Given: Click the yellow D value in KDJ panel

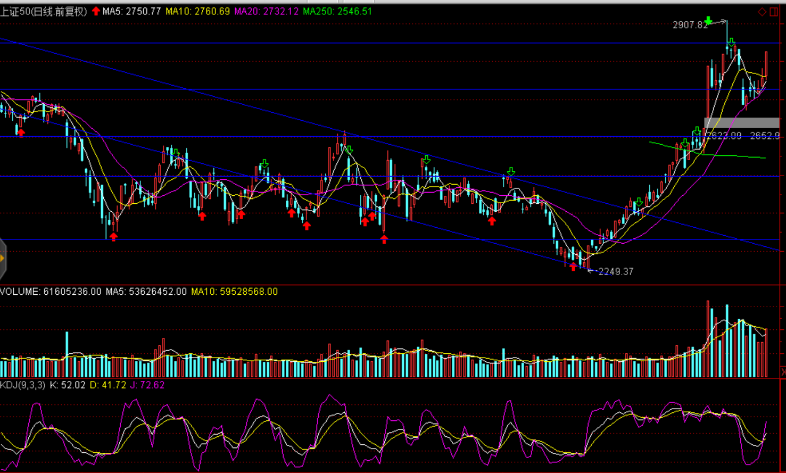Looking at the screenshot, I should (108, 385).
